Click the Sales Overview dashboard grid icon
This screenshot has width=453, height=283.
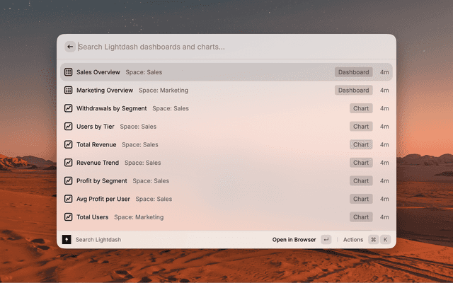pos(69,72)
